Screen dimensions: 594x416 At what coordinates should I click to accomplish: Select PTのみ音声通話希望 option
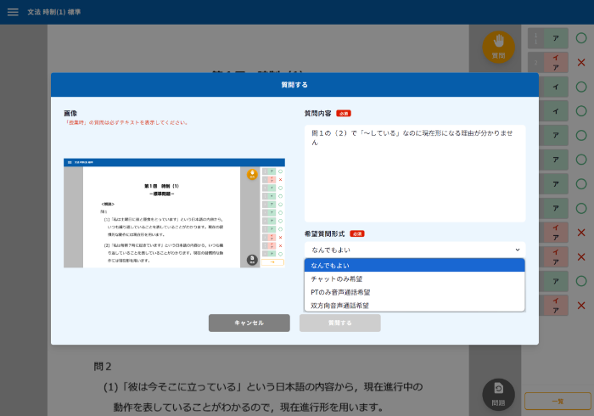[x=414, y=292]
